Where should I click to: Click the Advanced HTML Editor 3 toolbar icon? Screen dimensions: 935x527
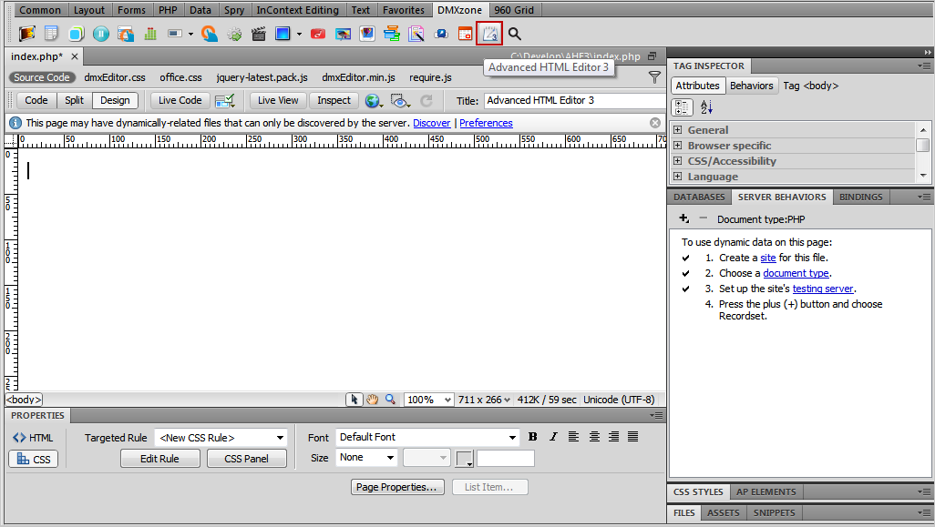click(x=489, y=34)
